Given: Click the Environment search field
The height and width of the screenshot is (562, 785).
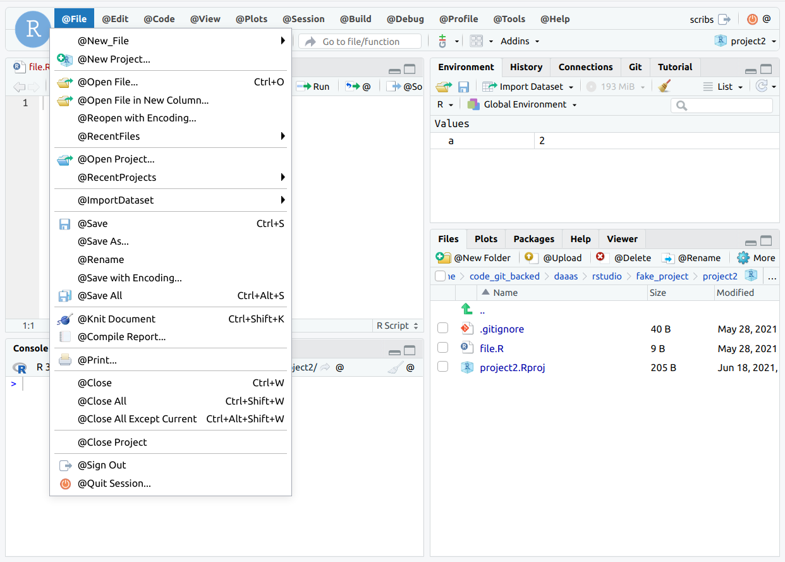Looking at the screenshot, I should point(722,106).
